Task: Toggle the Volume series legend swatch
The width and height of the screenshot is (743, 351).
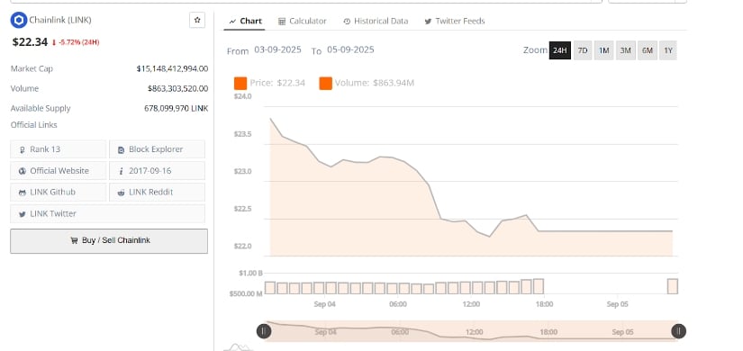Action: coord(325,84)
